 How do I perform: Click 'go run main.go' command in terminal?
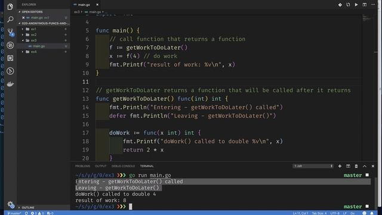coord(150,175)
